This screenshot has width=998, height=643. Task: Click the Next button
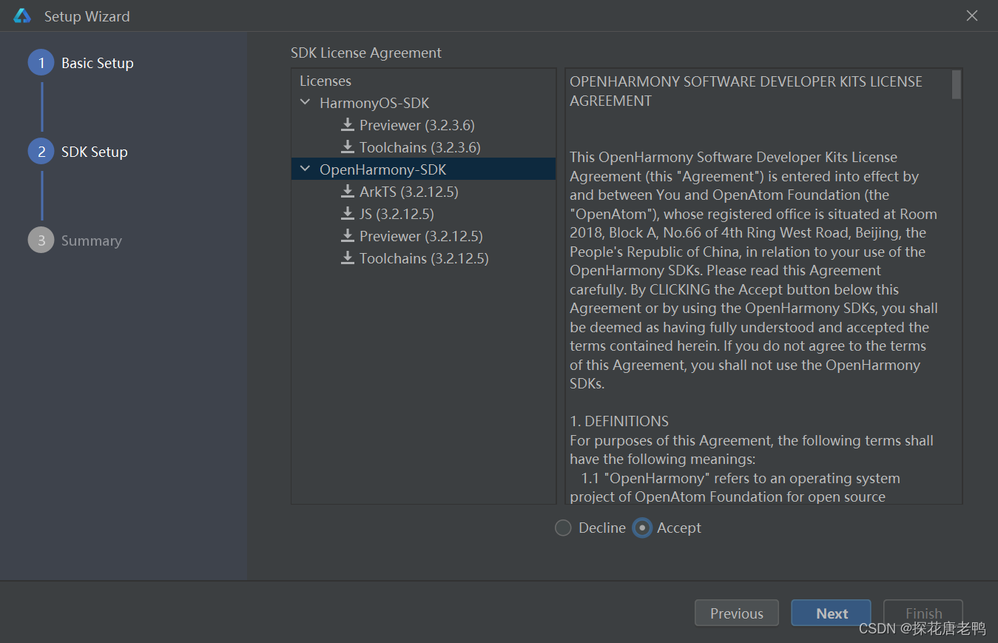[832, 613]
